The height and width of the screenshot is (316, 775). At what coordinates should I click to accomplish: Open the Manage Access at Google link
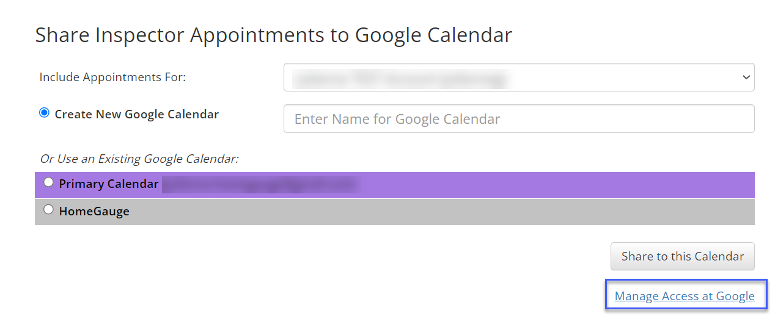pos(685,296)
